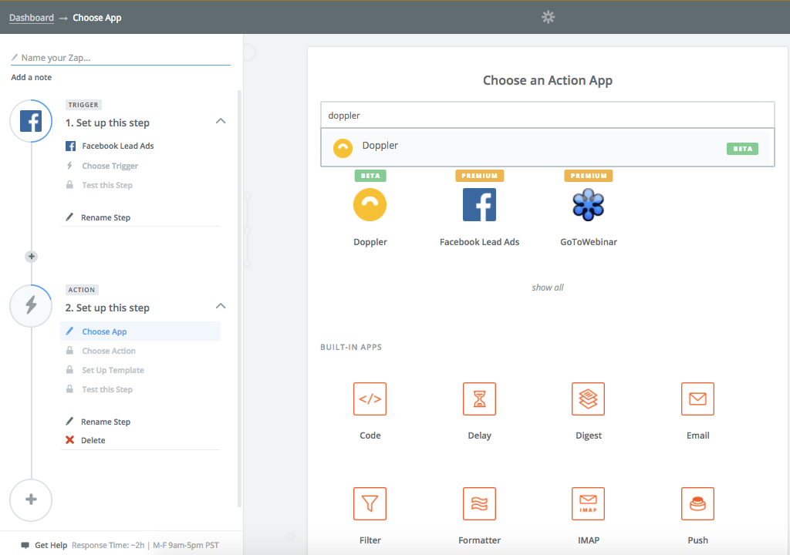The image size is (790, 555).
Task: Click the '2. Set up this step' heading
Action: click(x=107, y=308)
